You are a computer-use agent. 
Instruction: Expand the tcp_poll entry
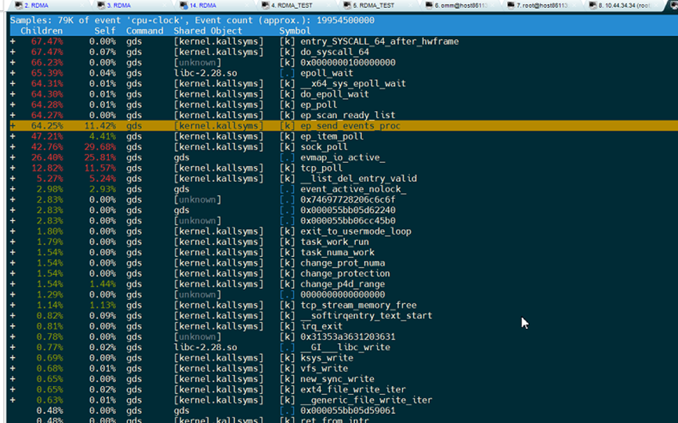[x=13, y=168]
